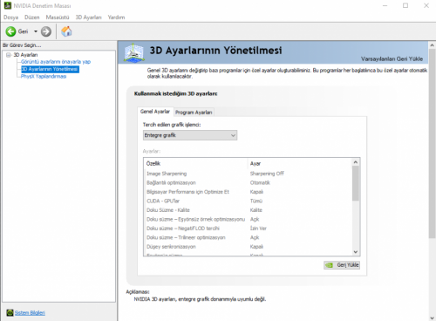Screen dimensions: 436x321
Task: Open the 3D Ayarları menu
Action: (x=88, y=17)
